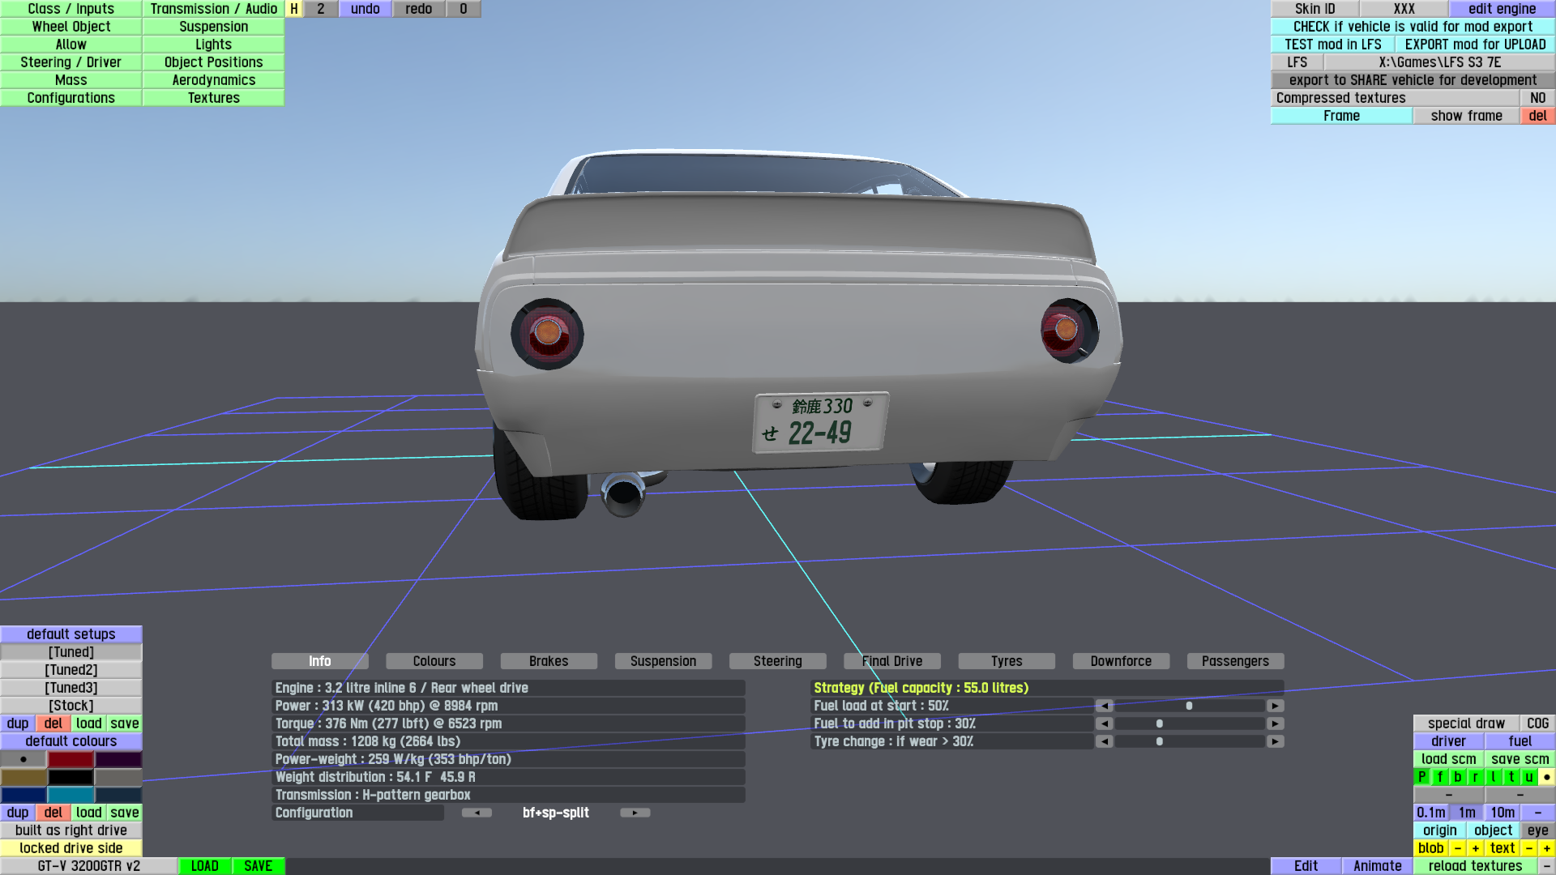
Task: Decrease blob size with the minus button
Action: pos(1458,848)
